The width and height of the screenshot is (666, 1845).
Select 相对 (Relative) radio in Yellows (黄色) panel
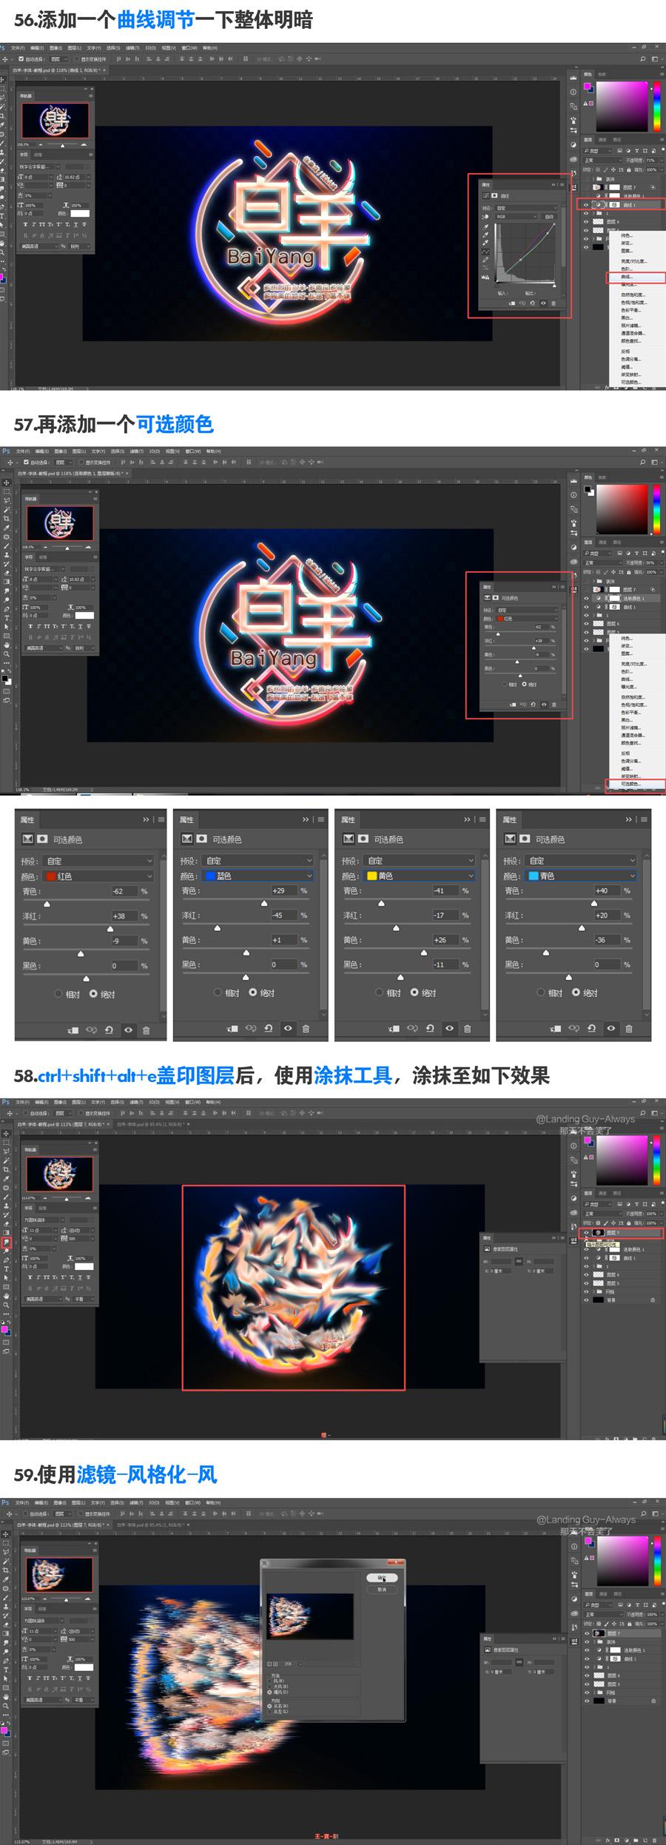click(380, 992)
